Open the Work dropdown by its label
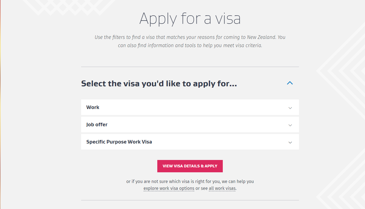The width and height of the screenshot is (365, 209). pos(93,107)
